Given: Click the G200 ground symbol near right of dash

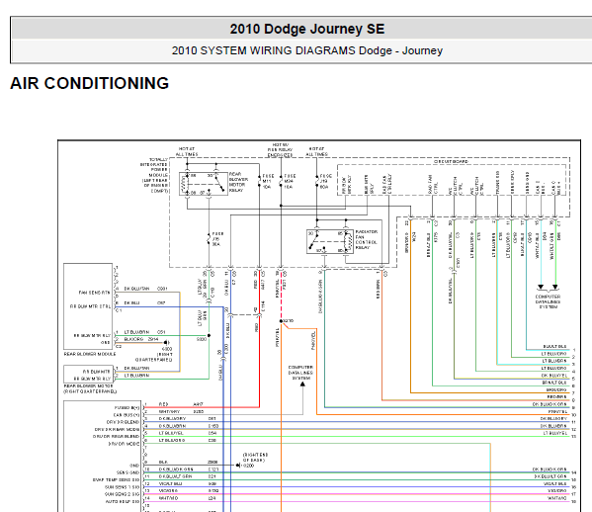Looking at the screenshot, I should (238, 466).
